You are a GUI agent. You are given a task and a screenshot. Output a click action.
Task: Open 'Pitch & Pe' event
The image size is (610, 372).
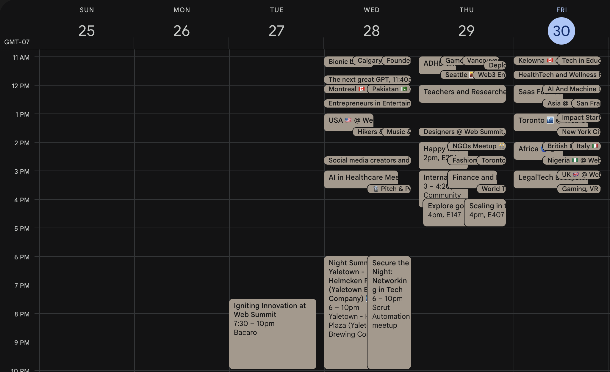[x=389, y=189]
